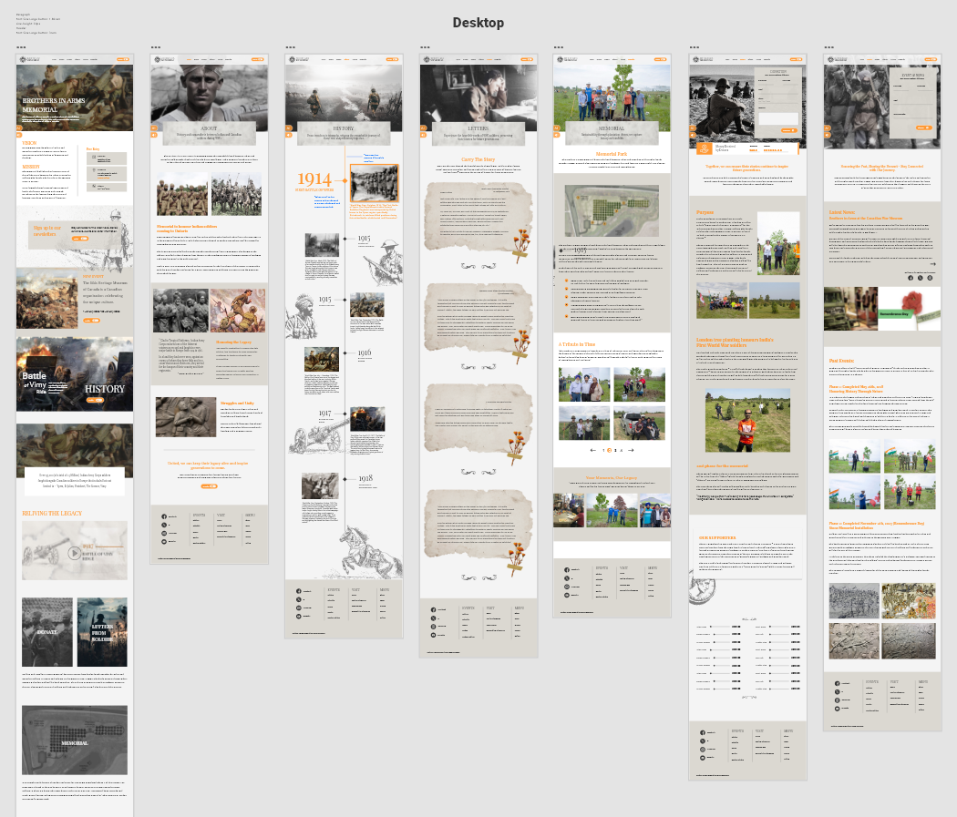Viewport: 957px width, 817px height.
Task: Open the ellipsis menu above the Memorial page frame
Action: click(x=558, y=46)
